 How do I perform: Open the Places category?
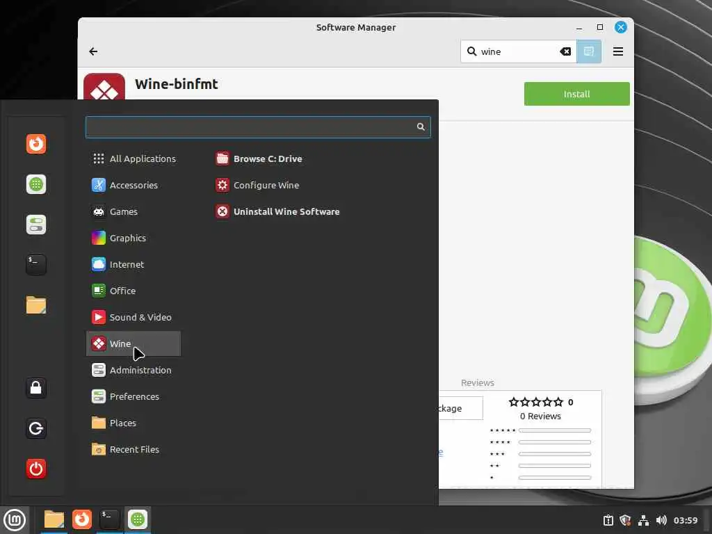(133, 423)
